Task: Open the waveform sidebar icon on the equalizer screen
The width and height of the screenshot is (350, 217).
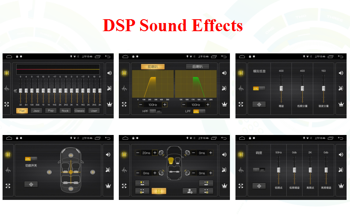Action: click(7, 88)
